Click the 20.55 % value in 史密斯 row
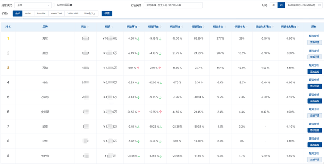324x164 pixels. pos(132,112)
